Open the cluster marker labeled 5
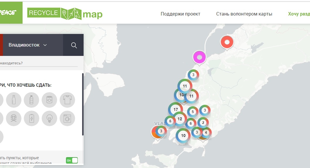Screen dimensions: 310x168 193,112
